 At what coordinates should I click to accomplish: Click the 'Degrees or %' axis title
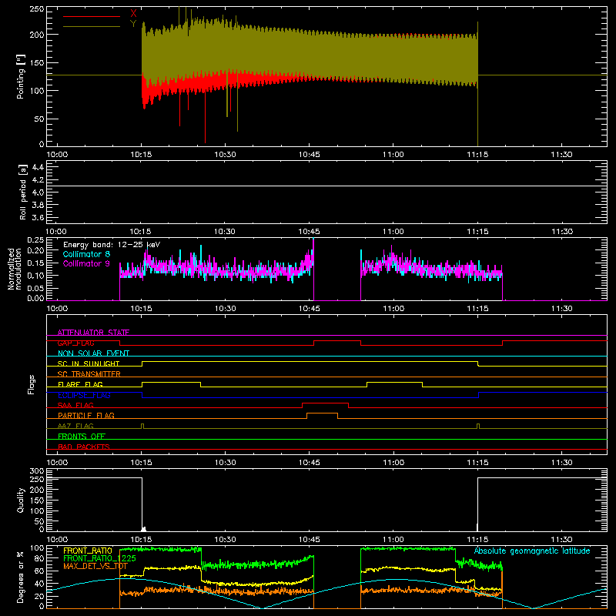coord(21,577)
